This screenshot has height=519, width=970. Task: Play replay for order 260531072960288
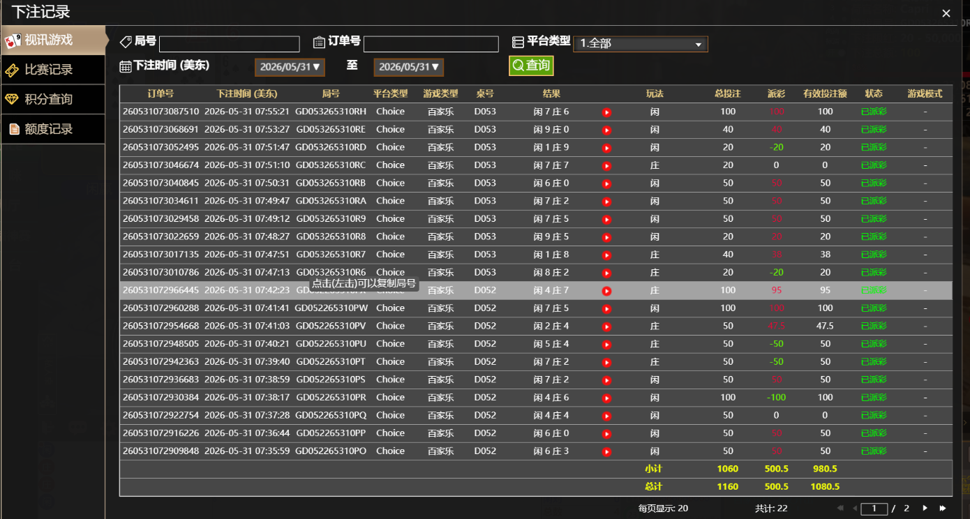[606, 309]
